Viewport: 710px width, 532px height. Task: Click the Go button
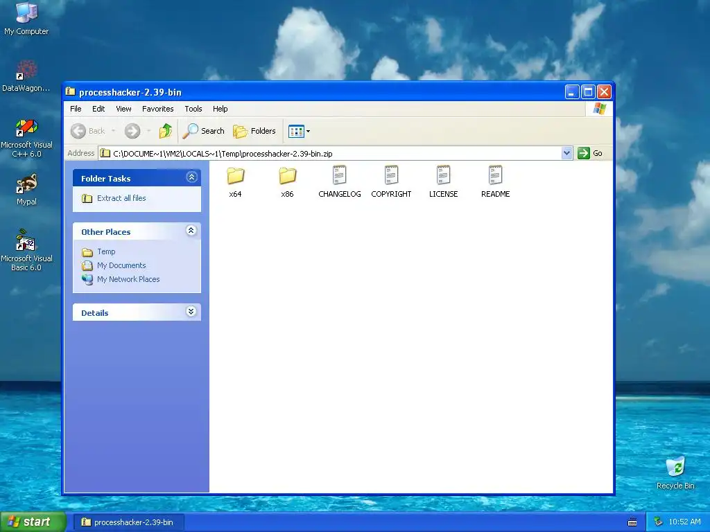590,153
